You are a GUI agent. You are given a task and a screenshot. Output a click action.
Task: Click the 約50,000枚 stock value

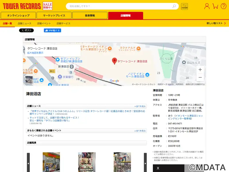click(x=174, y=141)
